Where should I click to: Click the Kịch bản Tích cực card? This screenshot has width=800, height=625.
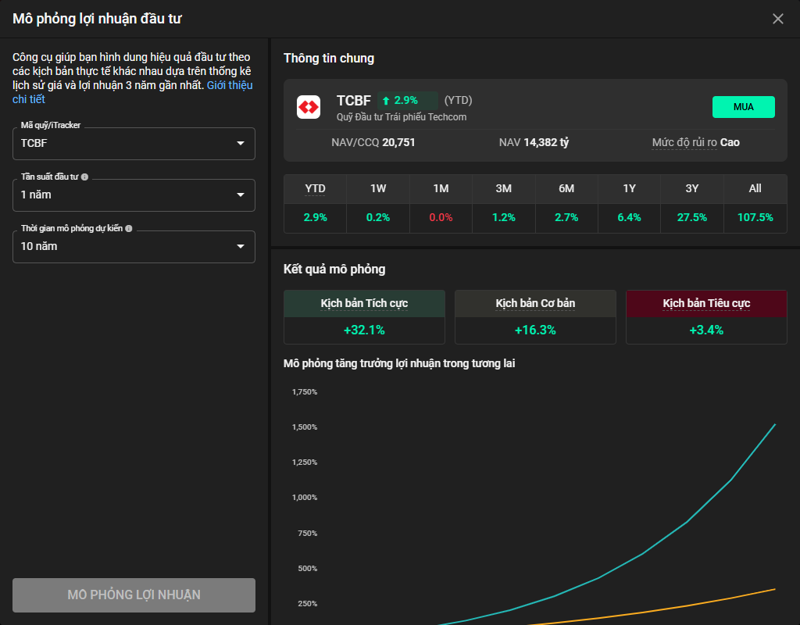pos(364,317)
